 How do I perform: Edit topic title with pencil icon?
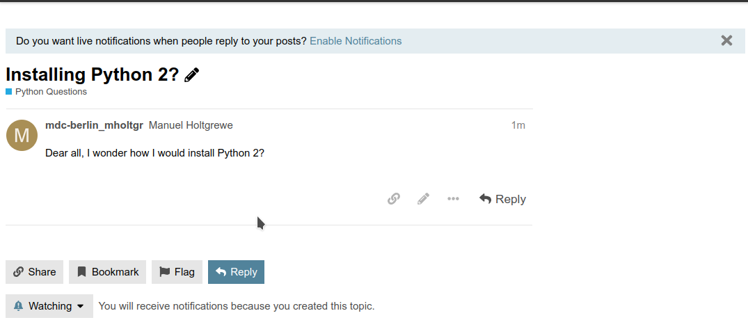tap(191, 75)
